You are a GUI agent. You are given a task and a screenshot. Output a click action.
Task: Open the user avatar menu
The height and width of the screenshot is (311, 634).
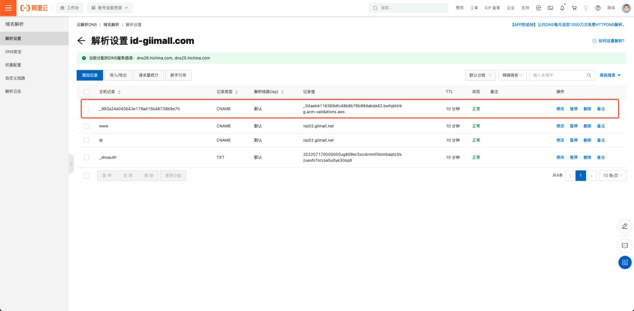[626, 8]
